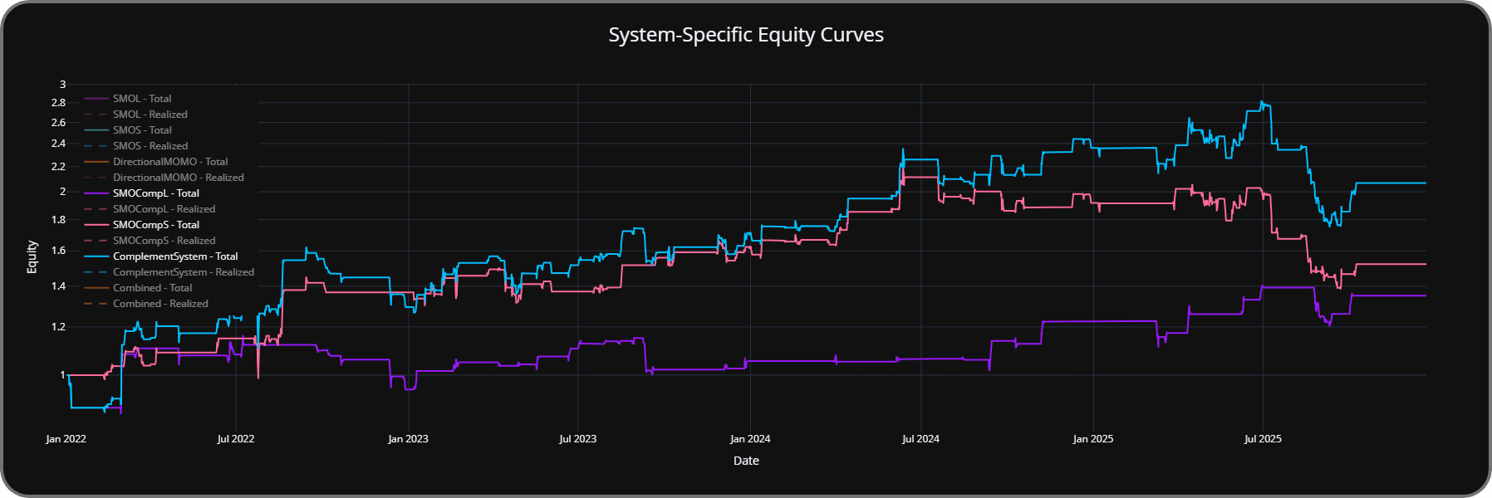Click the System-Specific Equity Curves title

746,35
